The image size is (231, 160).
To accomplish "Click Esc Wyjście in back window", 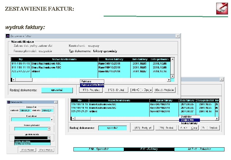I will tap(210, 128).
